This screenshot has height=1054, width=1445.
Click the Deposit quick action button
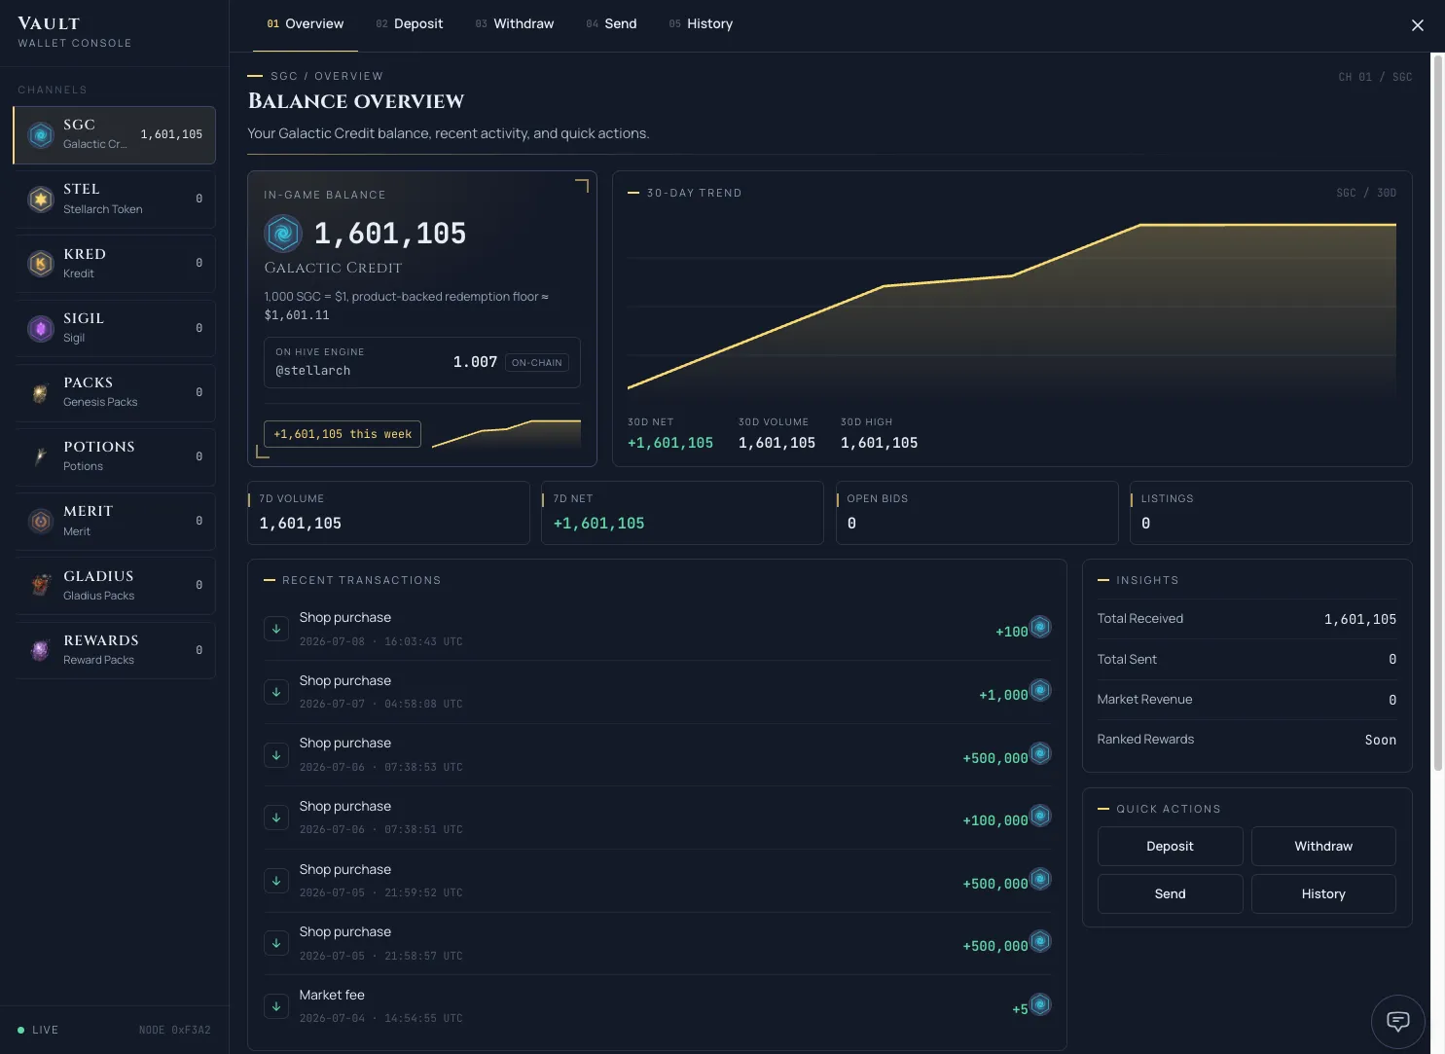[x=1170, y=847]
